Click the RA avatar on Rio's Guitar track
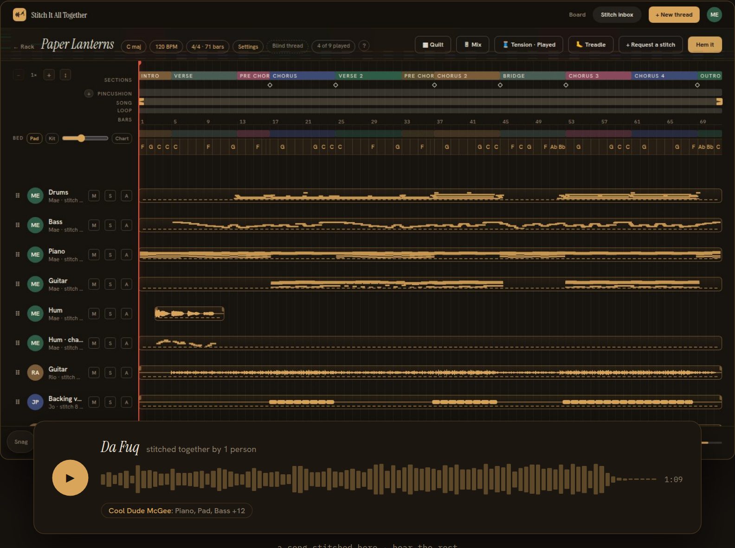This screenshot has width=735, height=548. point(35,372)
